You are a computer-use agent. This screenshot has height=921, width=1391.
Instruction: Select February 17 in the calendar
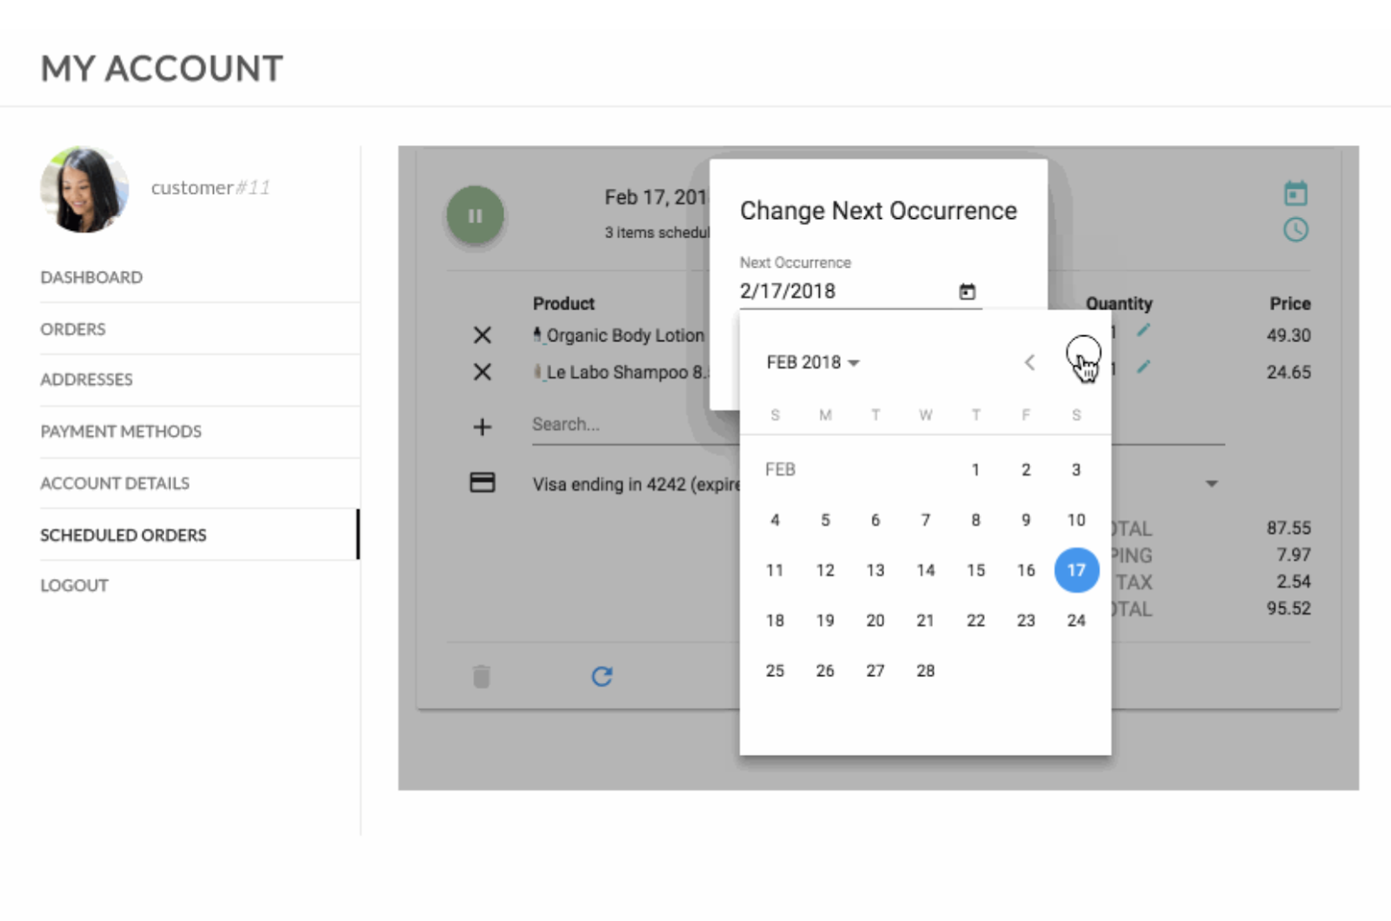point(1076,571)
